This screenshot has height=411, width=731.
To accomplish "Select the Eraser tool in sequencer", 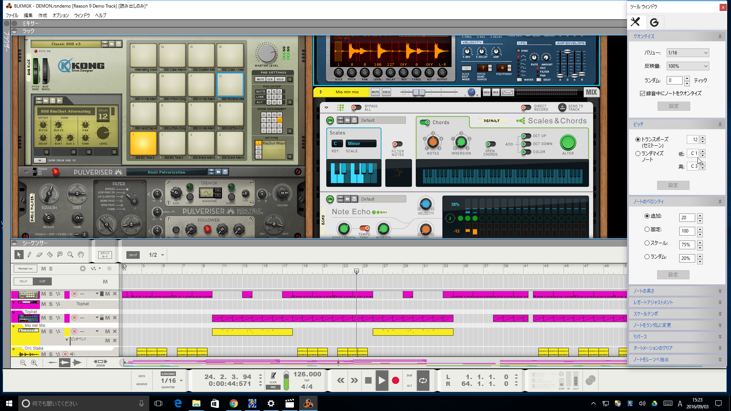I will (x=39, y=255).
